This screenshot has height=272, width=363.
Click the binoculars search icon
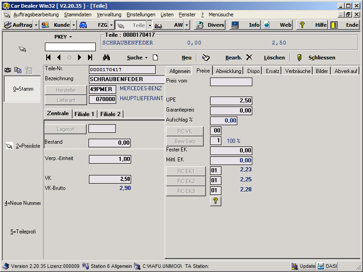coord(107,58)
